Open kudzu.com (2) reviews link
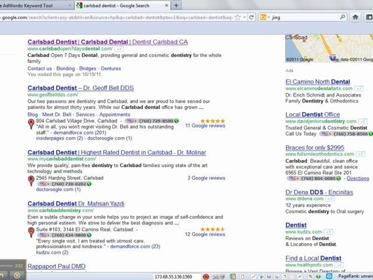Image resolution: width=373 pixels, height=280 pixels. pos(52,252)
